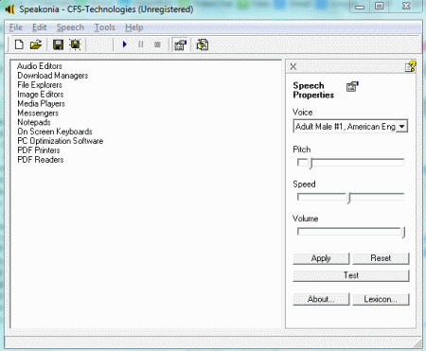Click the help icon in the panel header
The height and width of the screenshot is (351, 426).
(410, 66)
